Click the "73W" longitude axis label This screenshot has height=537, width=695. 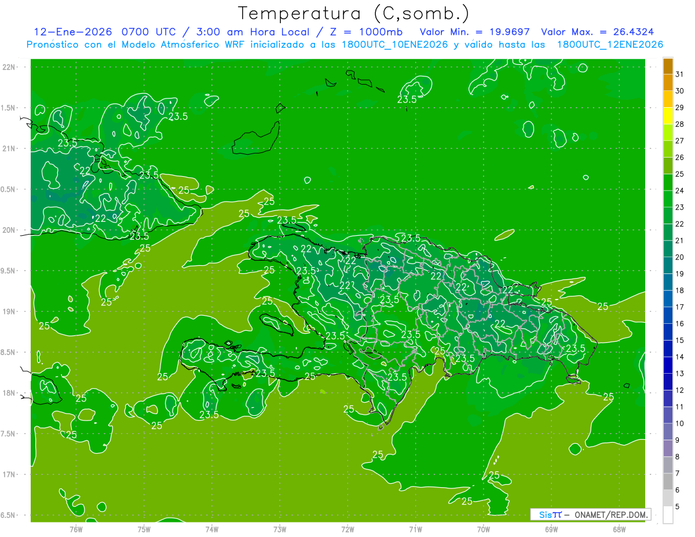(x=280, y=529)
